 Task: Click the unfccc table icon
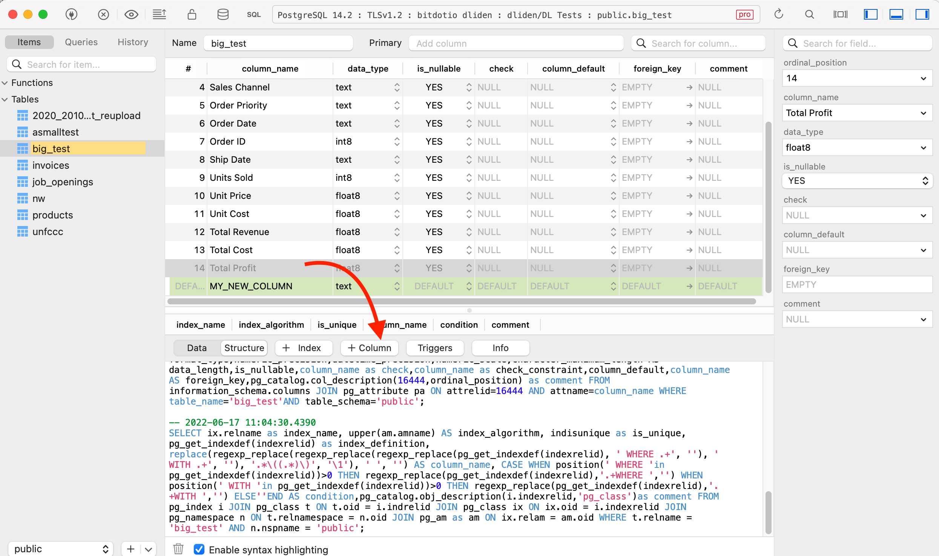coord(23,232)
